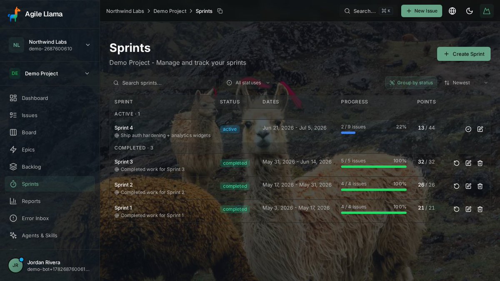This screenshot has height=281, width=500.
Task: Open the global Search box in header
Action: click(368, 11)
